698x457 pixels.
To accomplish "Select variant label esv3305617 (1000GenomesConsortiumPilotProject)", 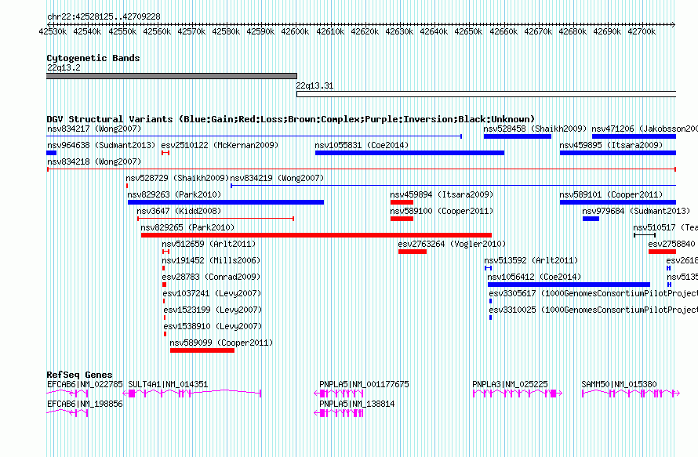I will point(594,293).
